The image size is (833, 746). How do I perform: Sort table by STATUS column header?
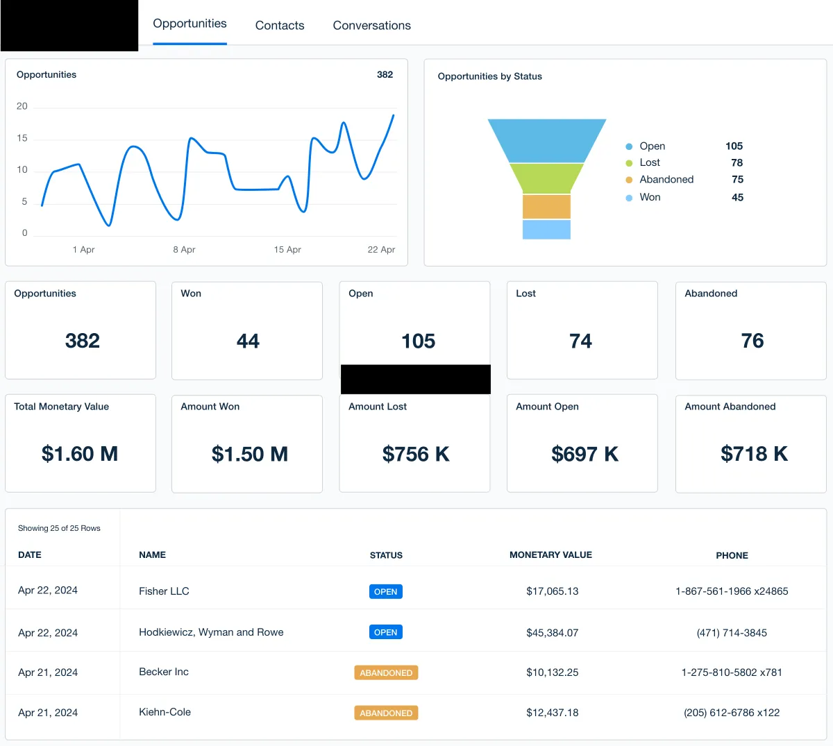pyautogui.click(x=386, y=555)
